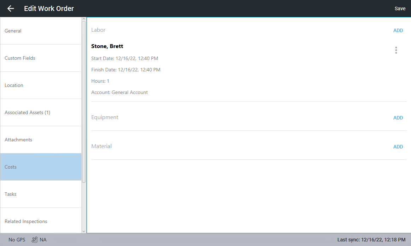The width and height of the screenshot is (411, 246).
Task: Select the Stone, Brett labor entry
Action: pyautogui.click(x=107, y=46)
